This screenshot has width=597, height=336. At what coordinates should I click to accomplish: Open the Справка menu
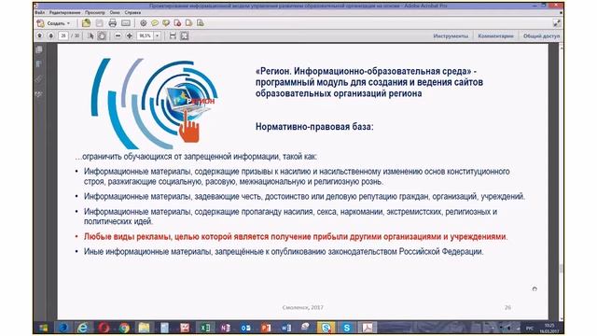click(x=132, y=12)
